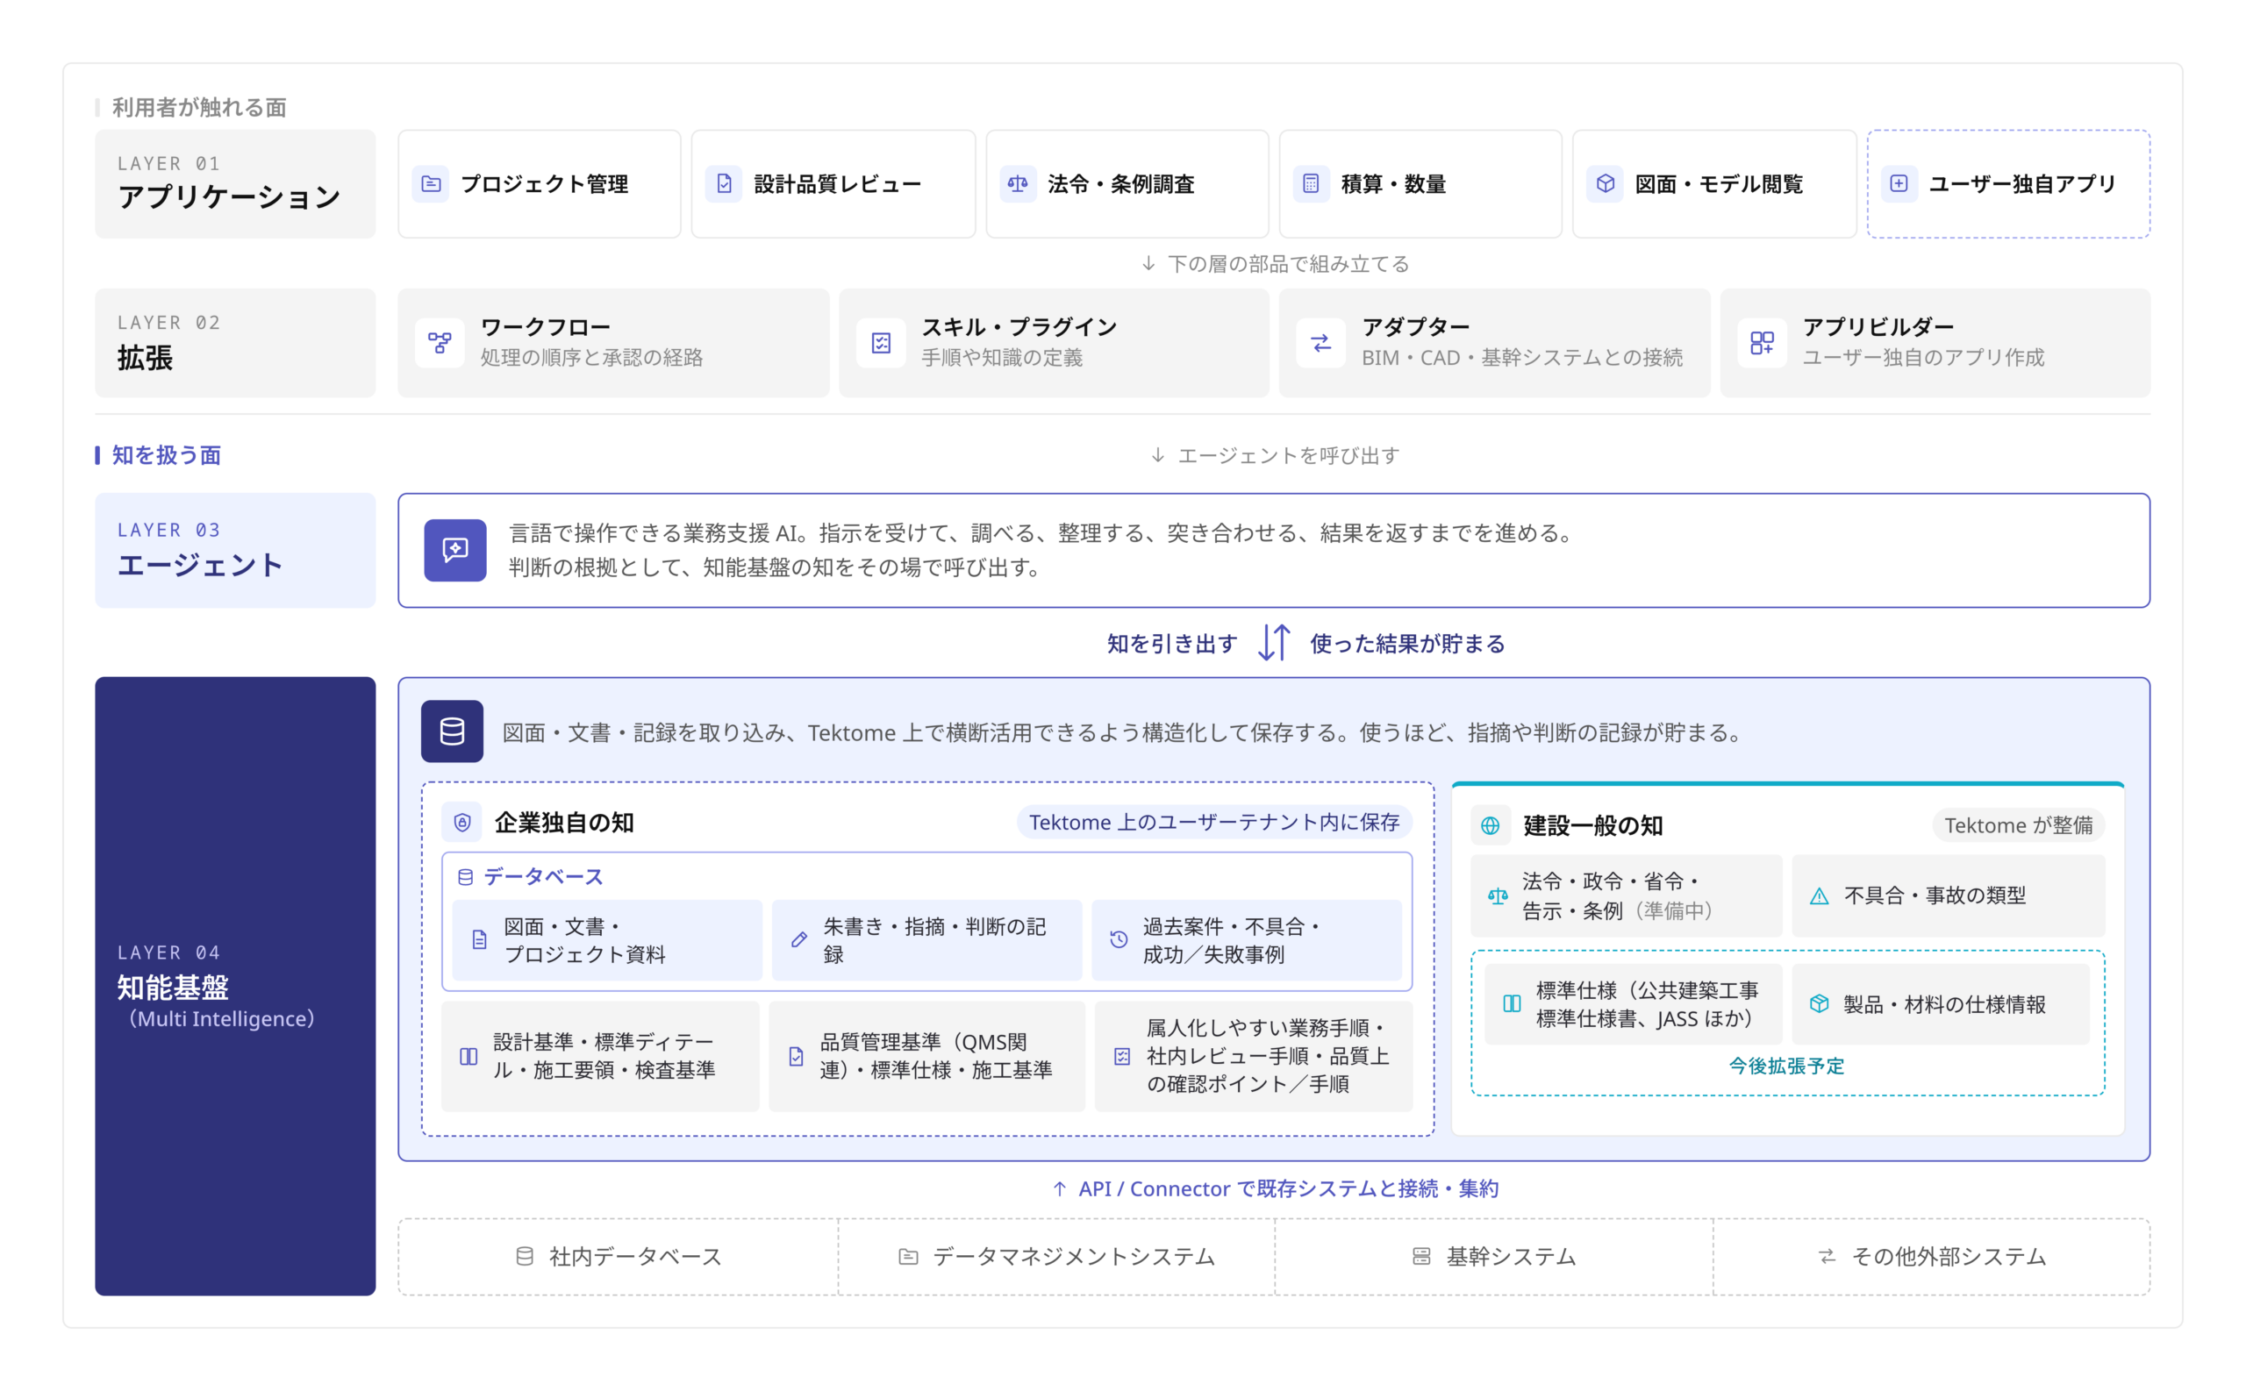This screenshot has height=1391, width=2246.
Task: Open the 図面・モデル閲覧 app card
Action: 1714,184
